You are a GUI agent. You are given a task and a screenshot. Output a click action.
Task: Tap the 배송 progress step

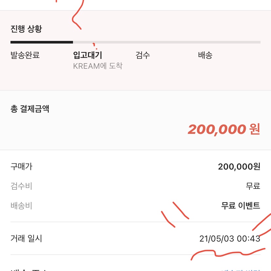[x=205, y=55]
